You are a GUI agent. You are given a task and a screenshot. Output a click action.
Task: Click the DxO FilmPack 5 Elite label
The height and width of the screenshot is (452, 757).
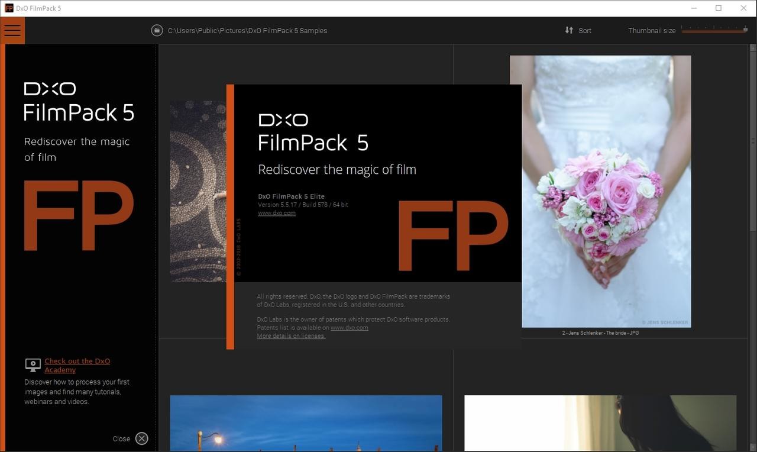pyautogui.click(x=291, y=196)
